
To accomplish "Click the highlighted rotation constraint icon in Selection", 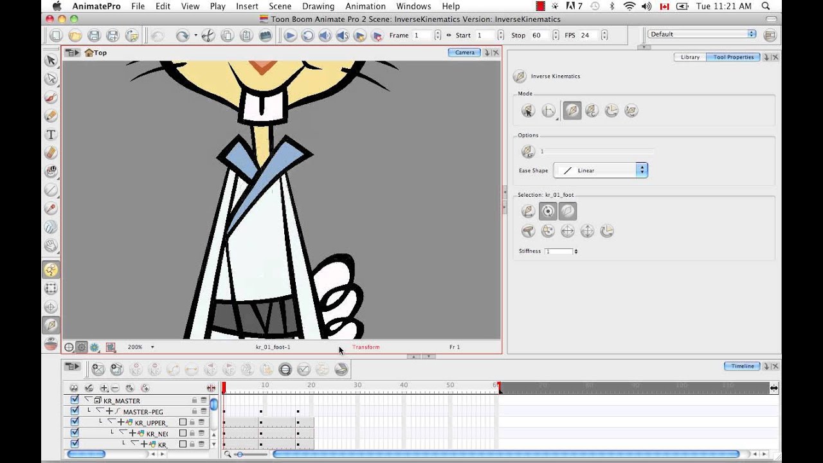I will (x=548, y=211).
